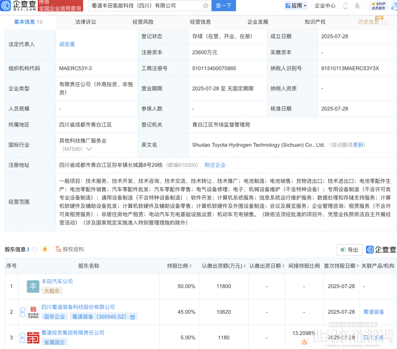This screenshot has width=397, height=349.
Task: Click the 查一下 search button
Action: (x=223, y=6)
